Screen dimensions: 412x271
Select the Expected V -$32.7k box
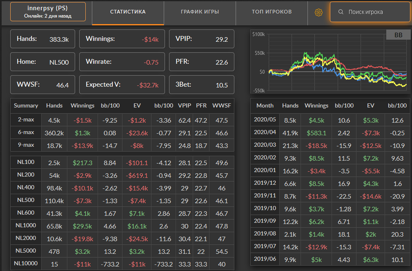(x=122, y=85)
